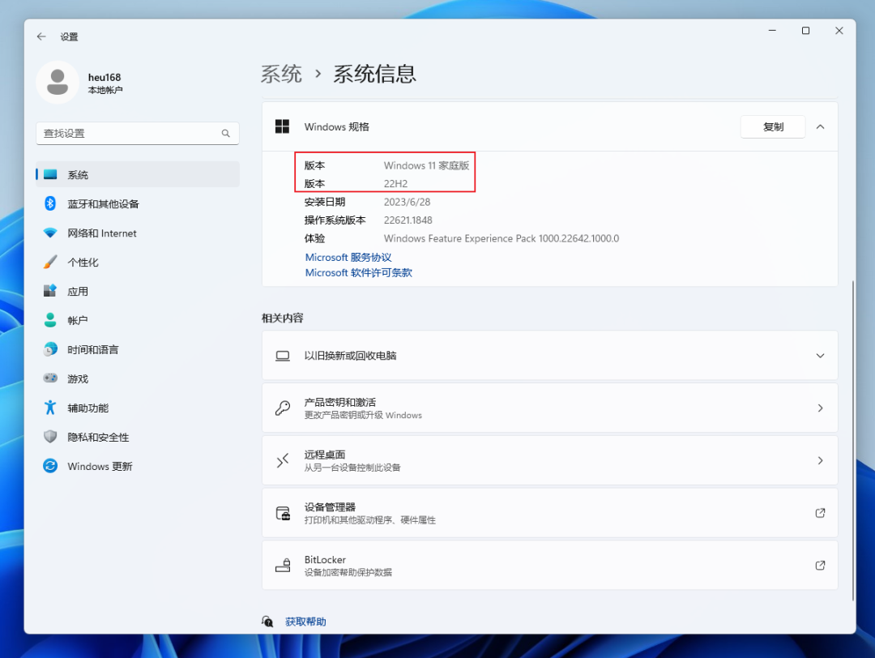Select 隐私和安全性 in sidebar
The width and height of the screenshot is (875, 658).
point(138,437)
